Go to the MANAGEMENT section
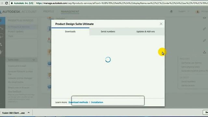The width and height of the screenshot is (208, 117). click(x=70, y=12)
